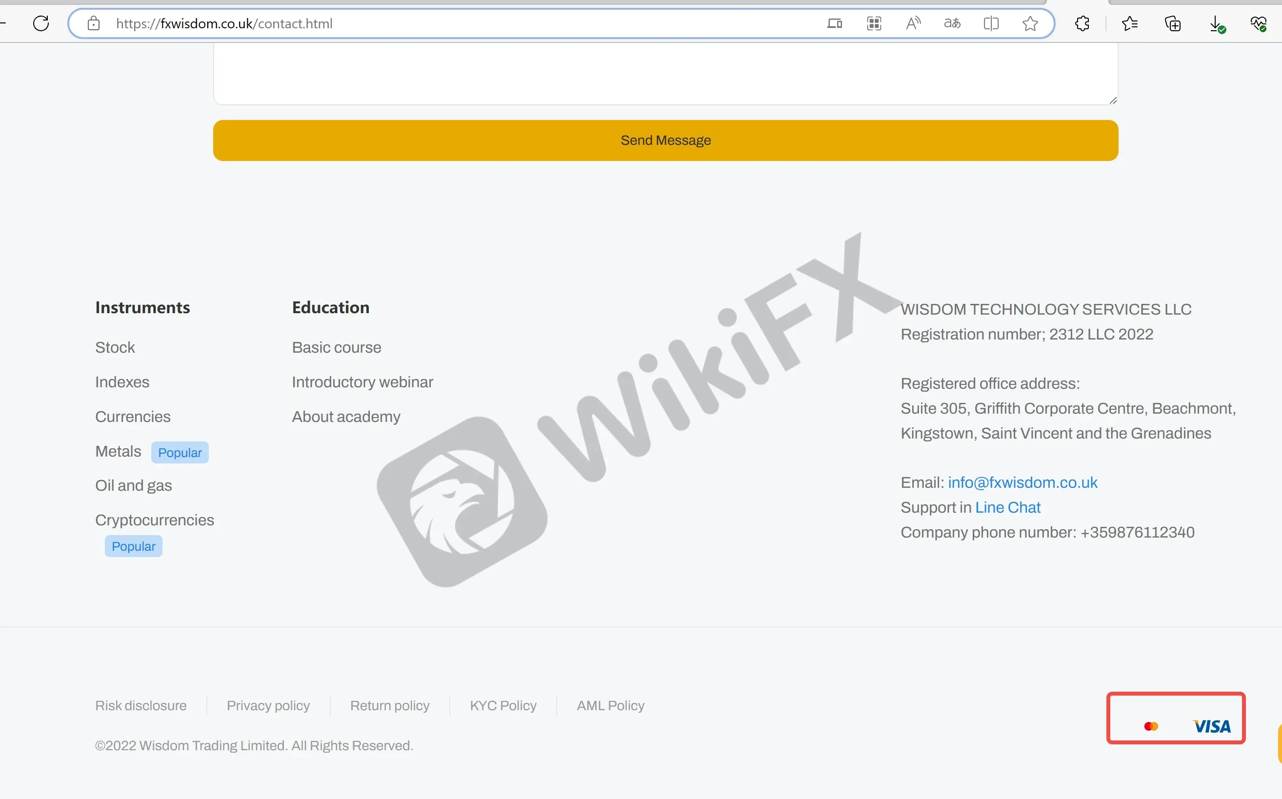This screenshot has width=1282, height=799.
Task: View site information lock icon
Action: point(94,23)
